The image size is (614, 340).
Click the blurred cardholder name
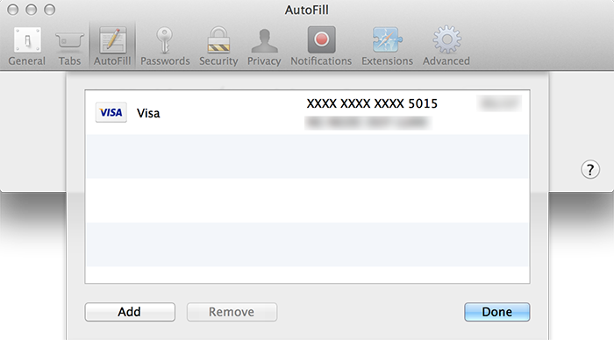click(x=368, y=123)
